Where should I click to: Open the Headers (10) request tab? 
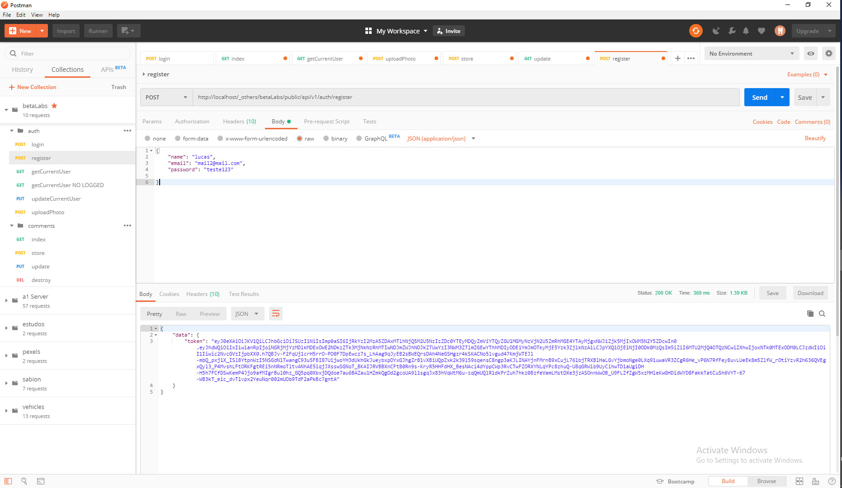click(239, 122)
